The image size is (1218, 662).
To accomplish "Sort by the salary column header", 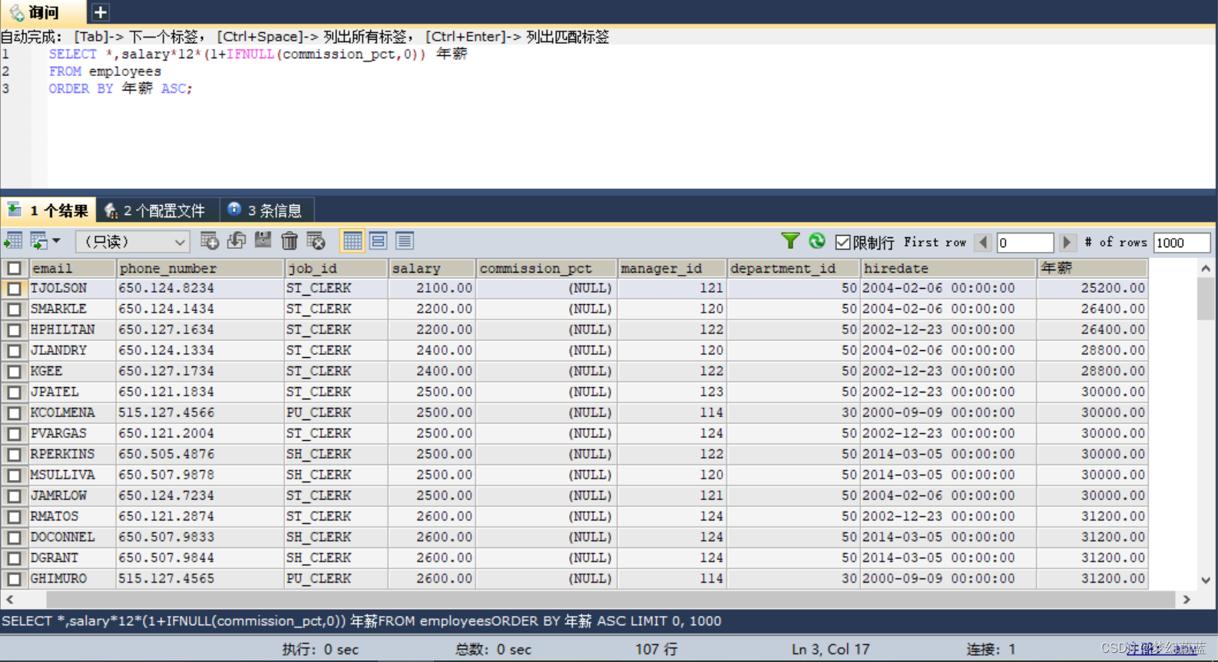I will 432,268.
